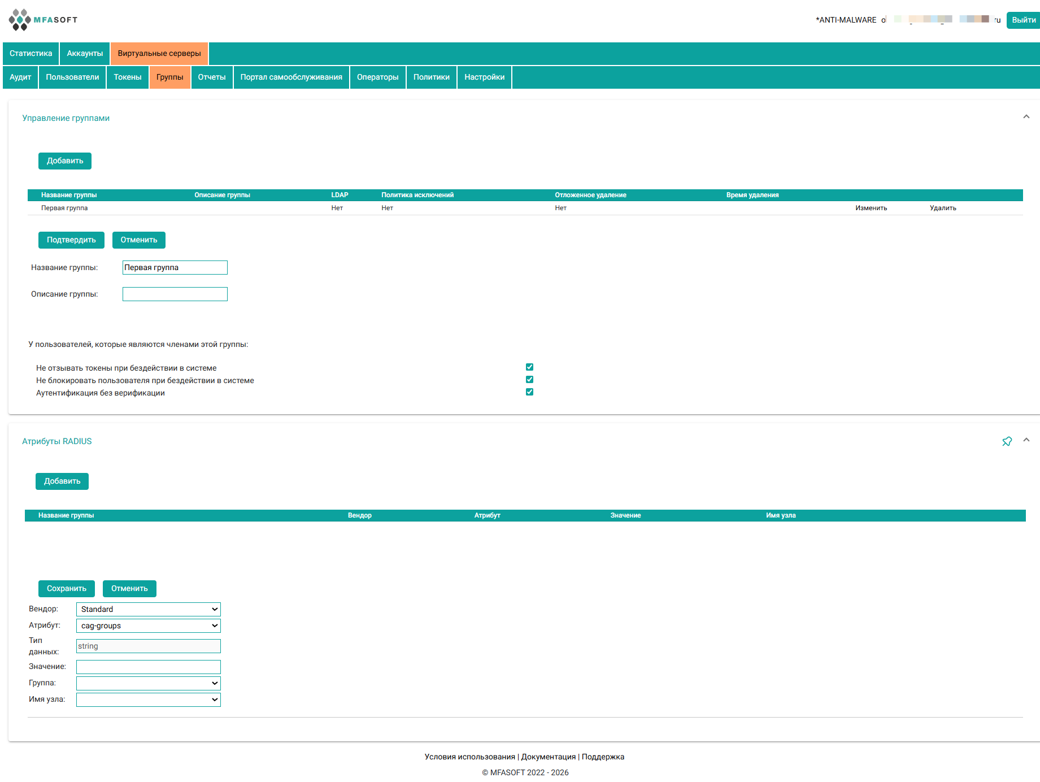Open Портал самообслуживания tab
The image size is (1040, 782).
[291, 77]
